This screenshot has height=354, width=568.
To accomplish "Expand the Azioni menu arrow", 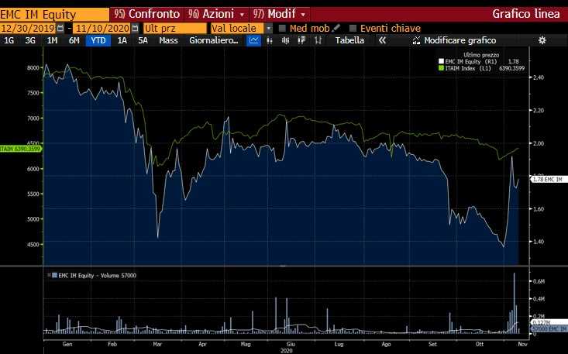I will point(242,15).
